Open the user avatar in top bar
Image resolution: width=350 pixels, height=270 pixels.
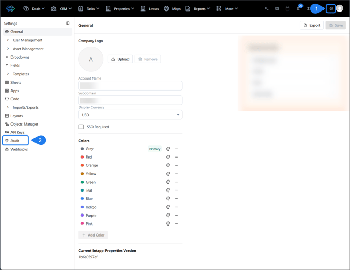click(340, 8)
